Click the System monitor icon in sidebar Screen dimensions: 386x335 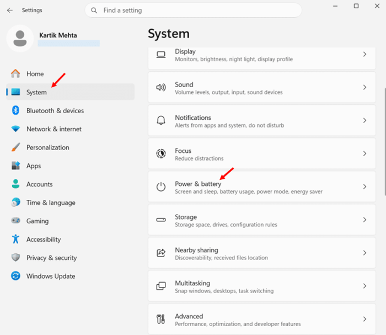click(15, 92)
